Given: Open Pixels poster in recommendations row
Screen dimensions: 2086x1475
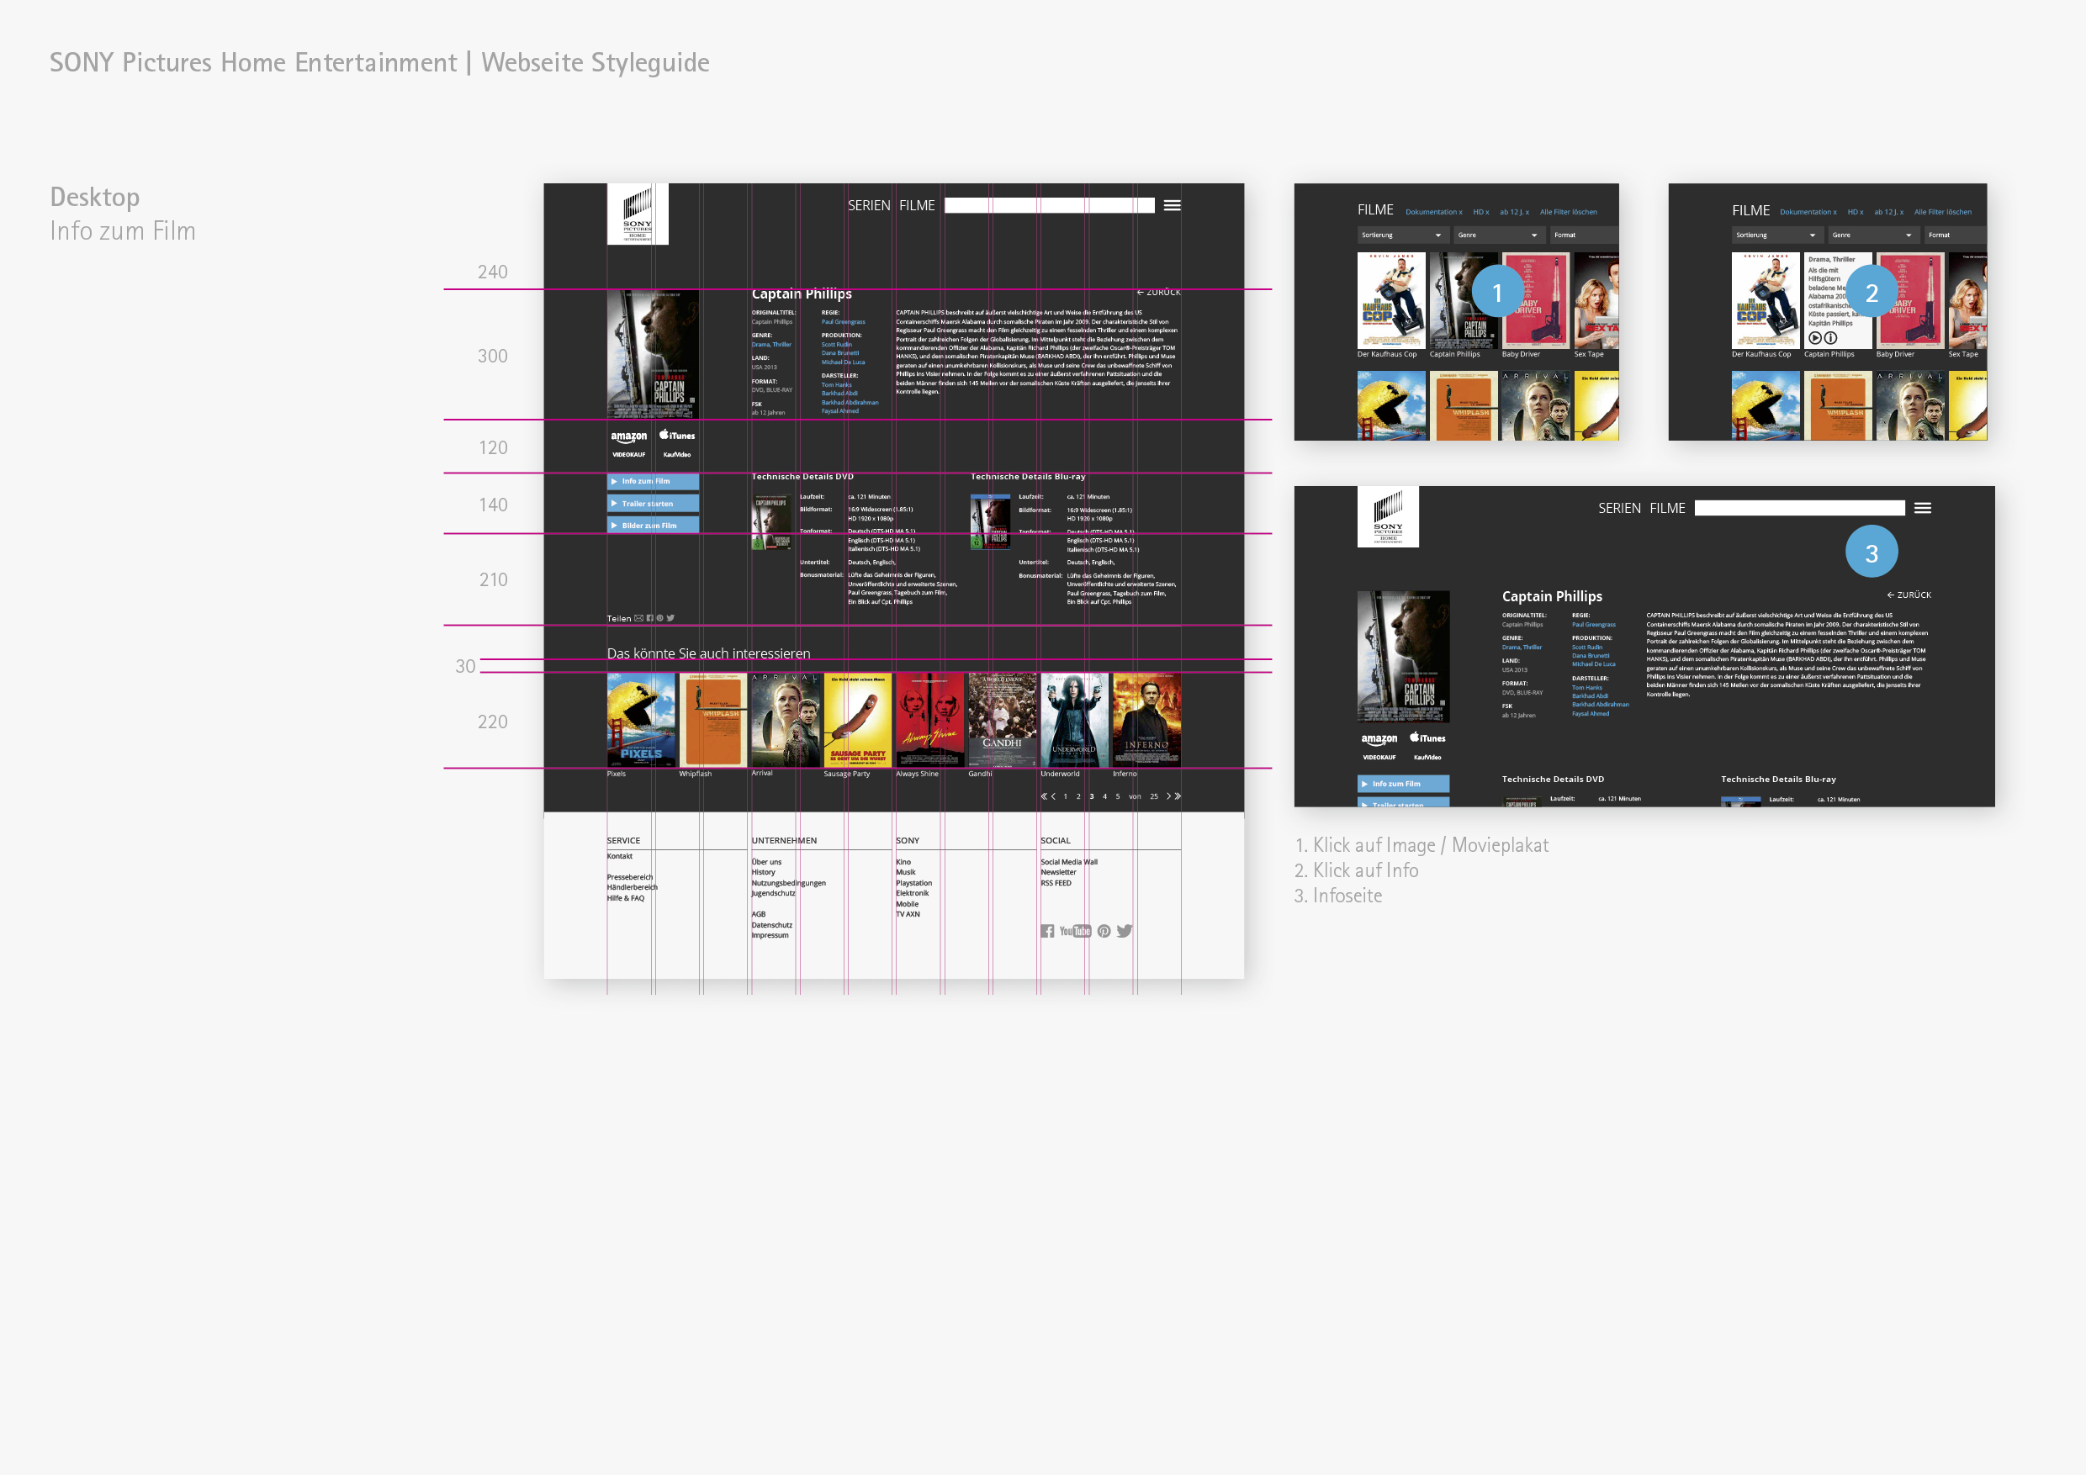Looking at the screenshot, I should point(640,720).
